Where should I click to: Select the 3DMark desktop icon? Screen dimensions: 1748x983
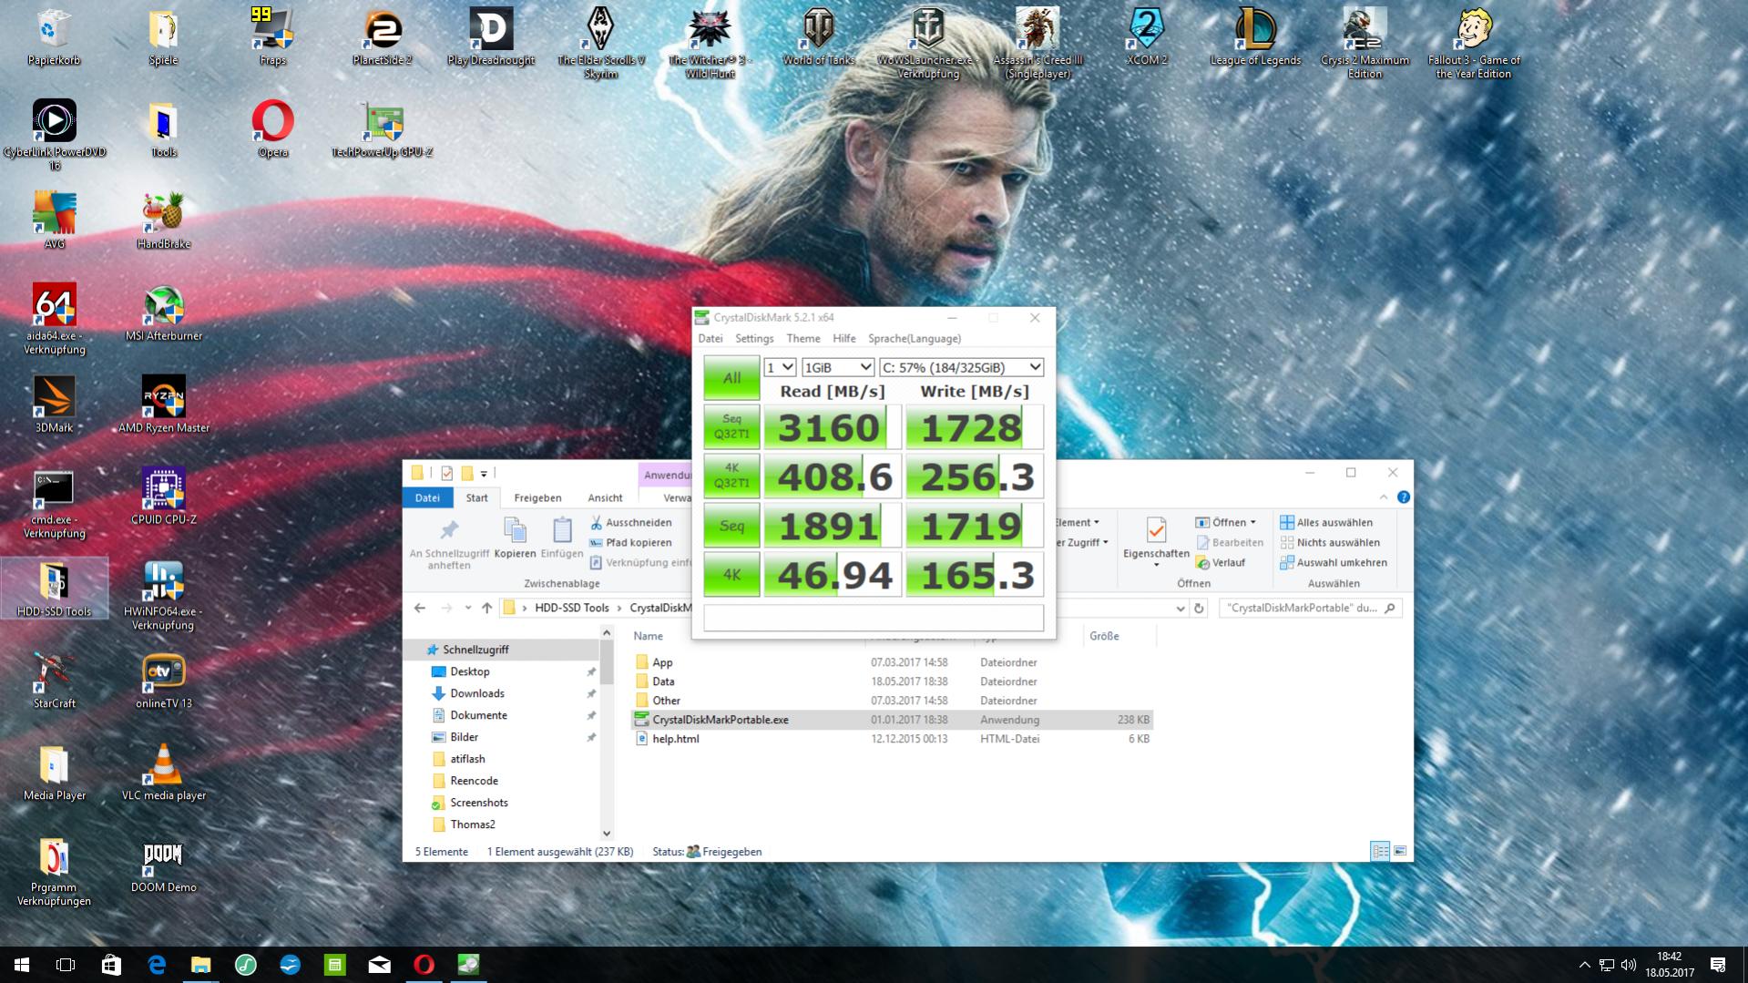[54, 404]
